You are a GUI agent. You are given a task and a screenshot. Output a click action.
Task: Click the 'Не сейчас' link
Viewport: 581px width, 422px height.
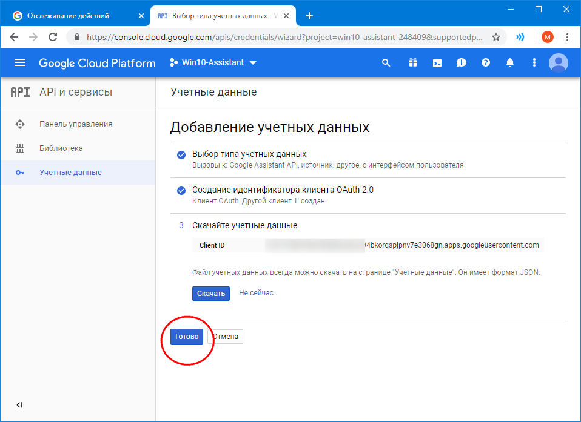point(256,293)
